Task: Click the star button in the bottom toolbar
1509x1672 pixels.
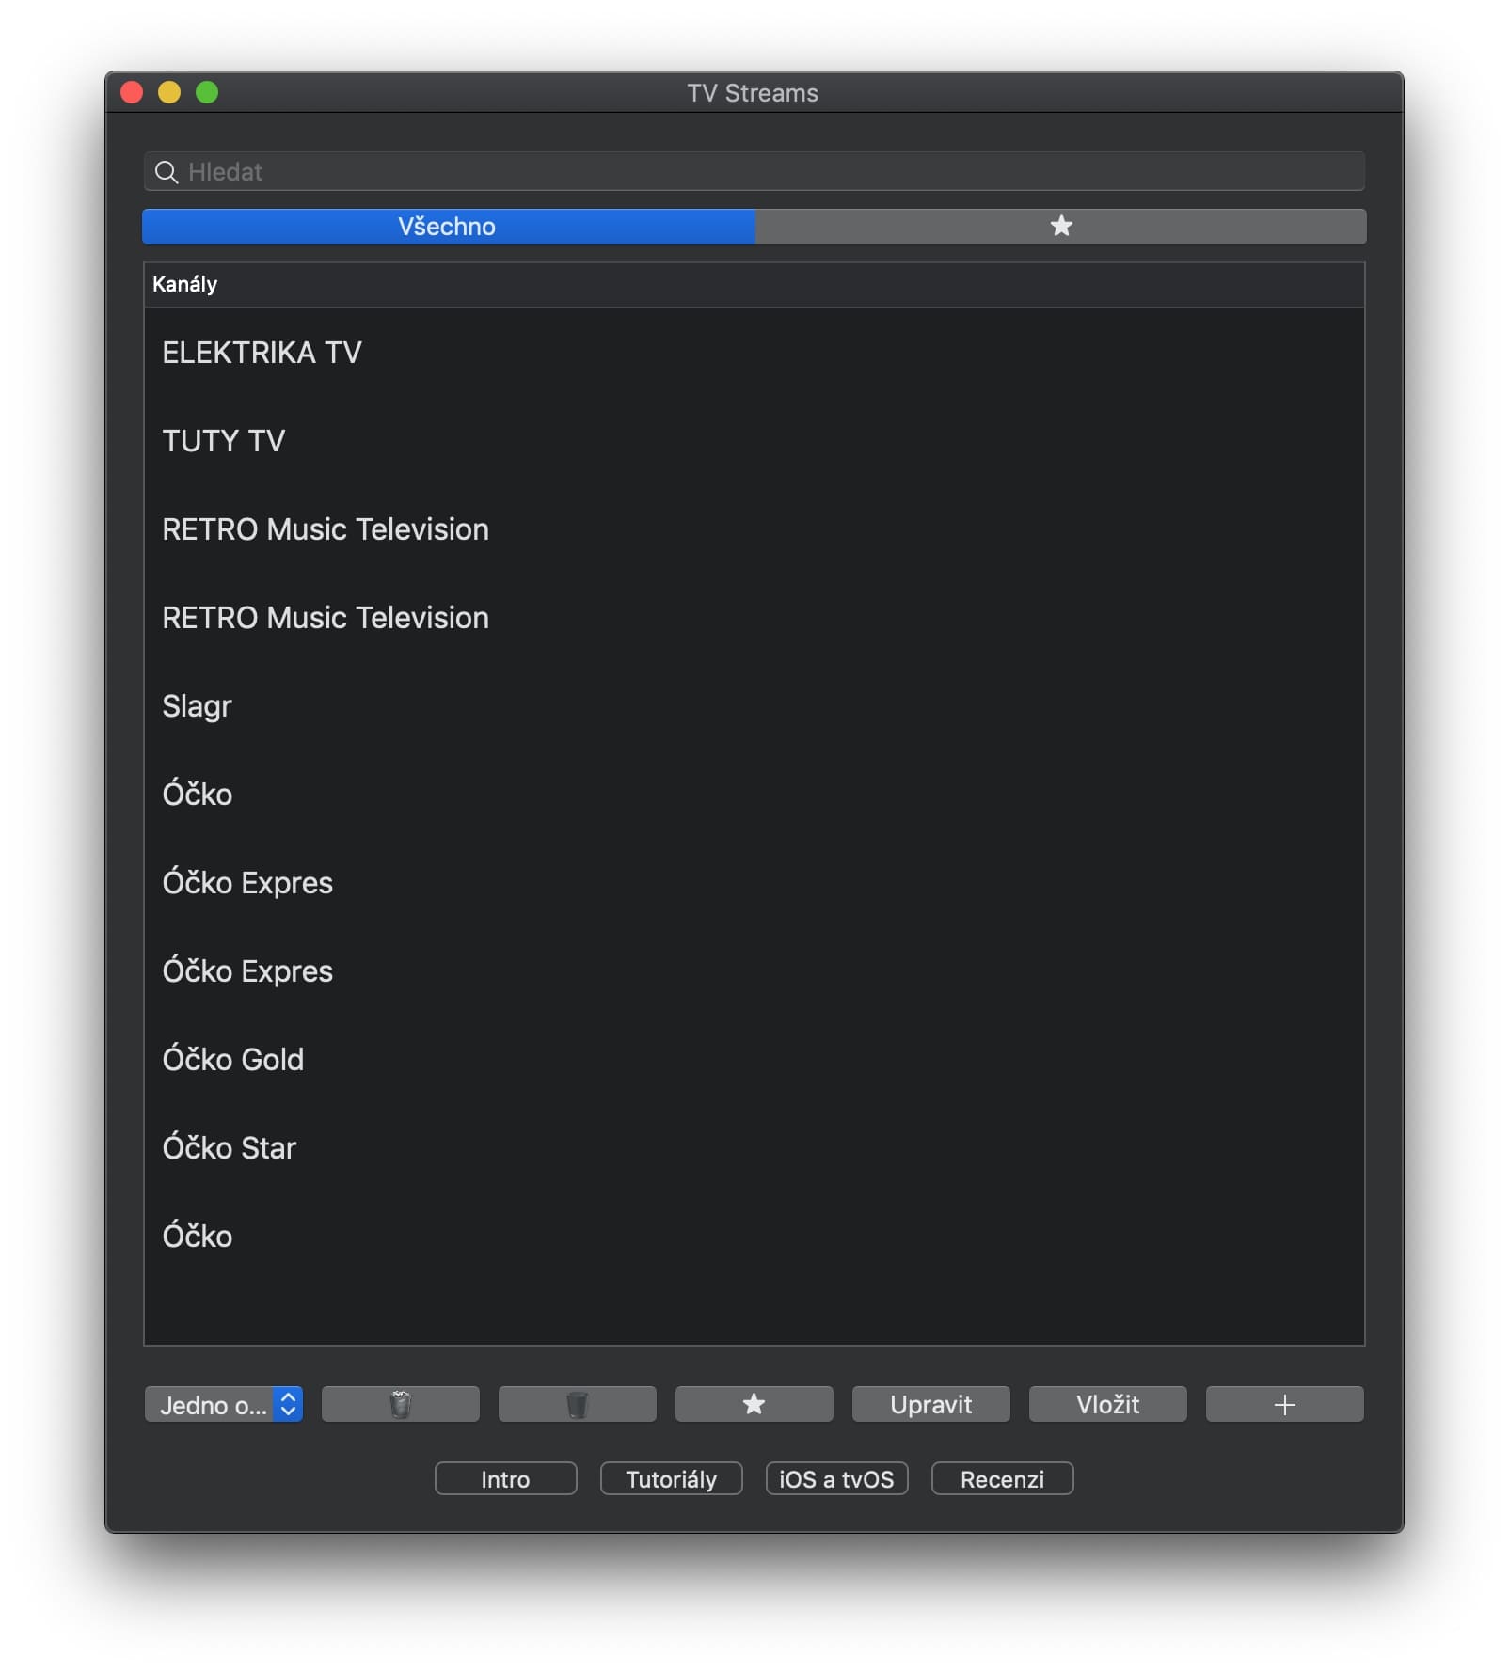Action: [754, 1404]
